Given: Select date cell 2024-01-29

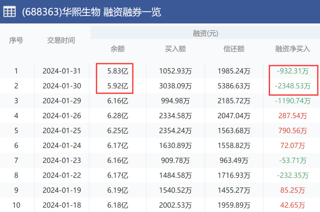Looking at the screenshot, I should tap(62, 101).
